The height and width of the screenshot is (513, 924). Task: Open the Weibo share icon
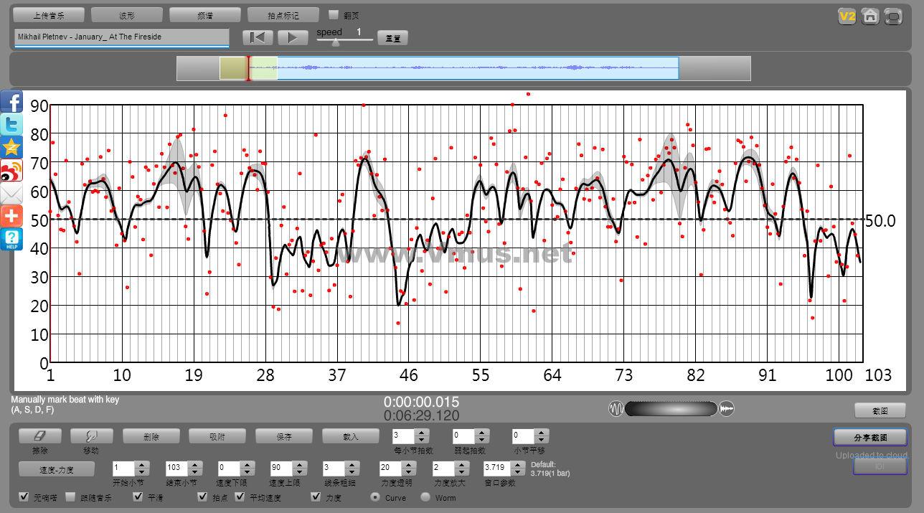(x=11, y=171)
